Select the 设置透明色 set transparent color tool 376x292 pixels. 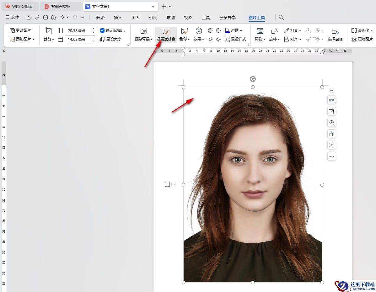(166, 35)
